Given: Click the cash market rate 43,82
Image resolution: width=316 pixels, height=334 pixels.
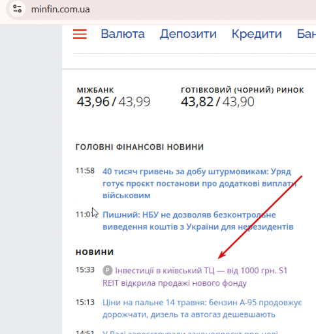Looking at the screenshot, I should point(197,102).
